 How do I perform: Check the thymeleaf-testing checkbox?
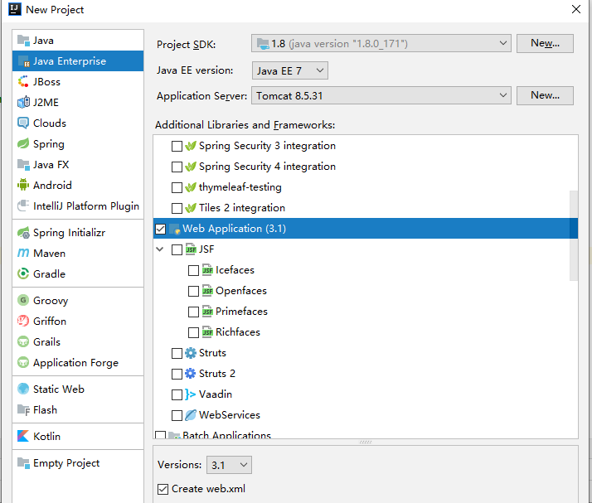click(177, 187)
